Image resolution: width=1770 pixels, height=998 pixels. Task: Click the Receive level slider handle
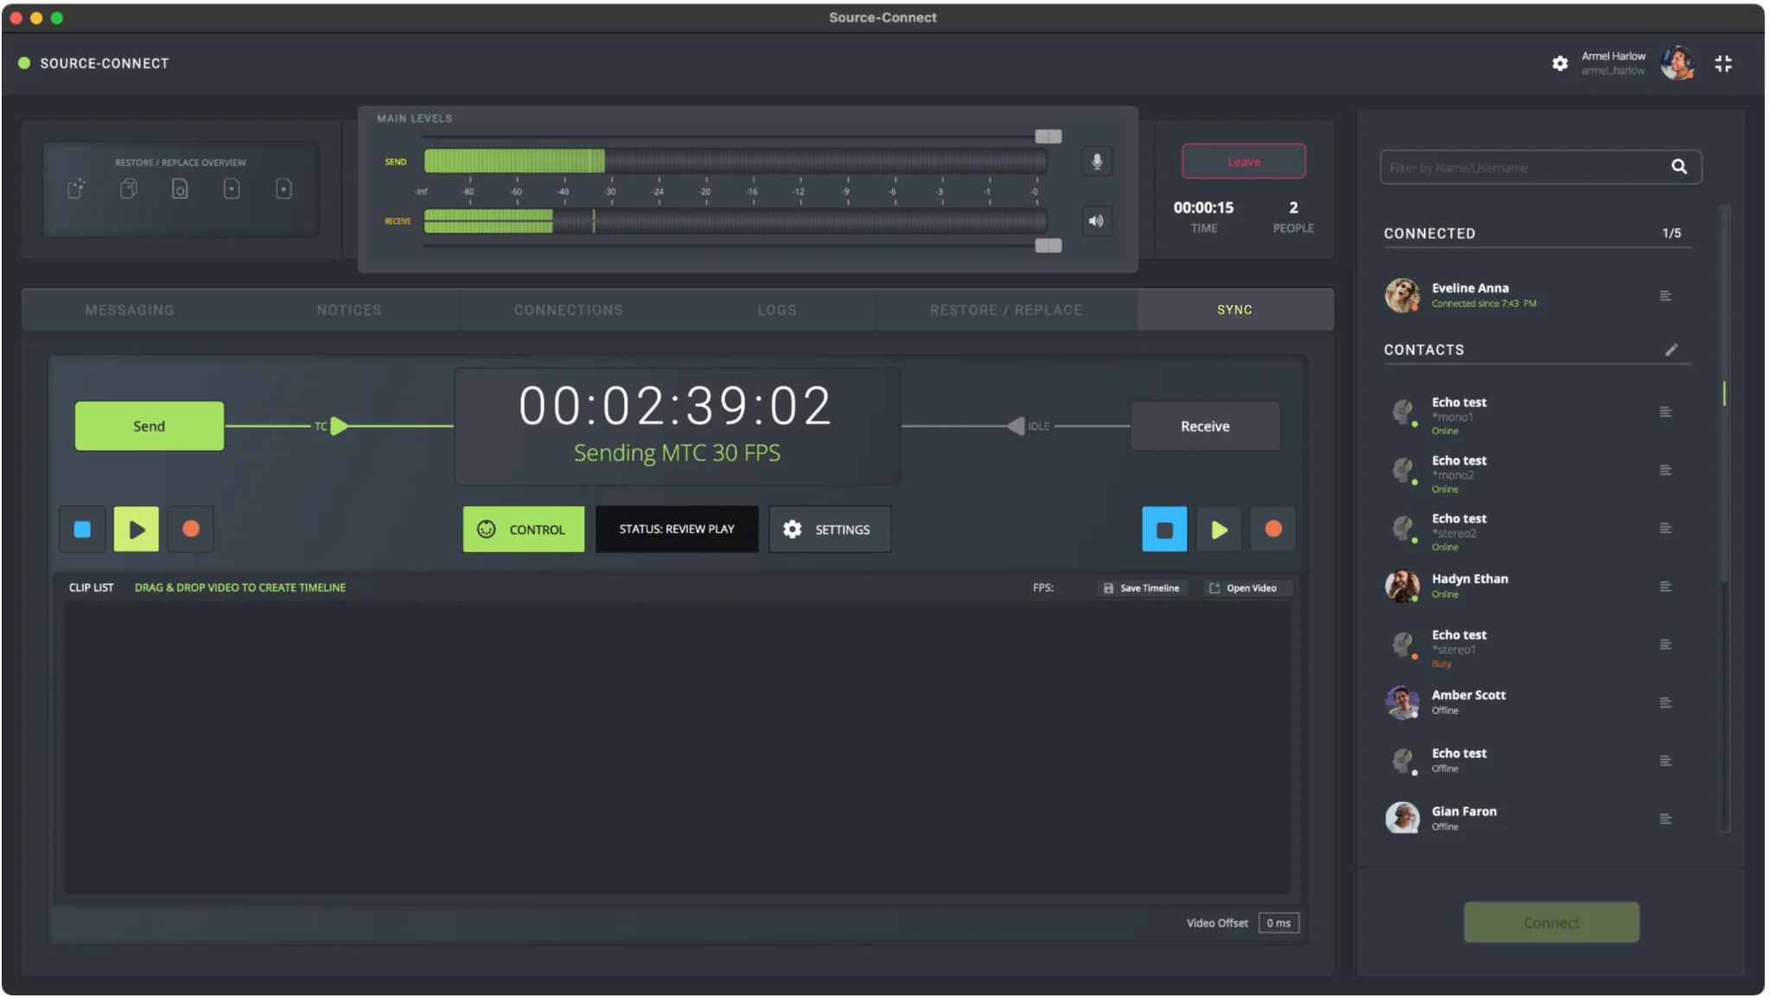point(1048,245)
